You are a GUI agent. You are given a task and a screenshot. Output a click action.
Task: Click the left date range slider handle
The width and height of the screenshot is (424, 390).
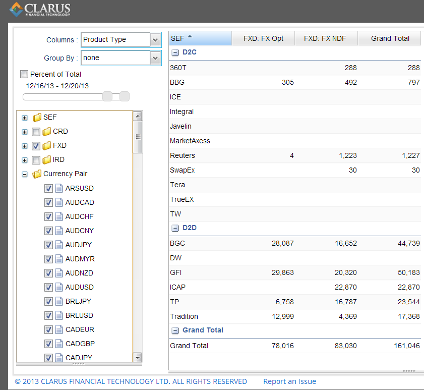(107, 97)
